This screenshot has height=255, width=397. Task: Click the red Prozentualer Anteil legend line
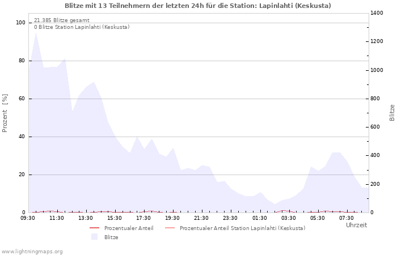point(94,228)
